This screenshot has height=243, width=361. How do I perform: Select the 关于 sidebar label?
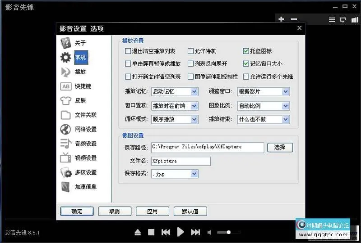pyautogui.click(x=80, y=43)
